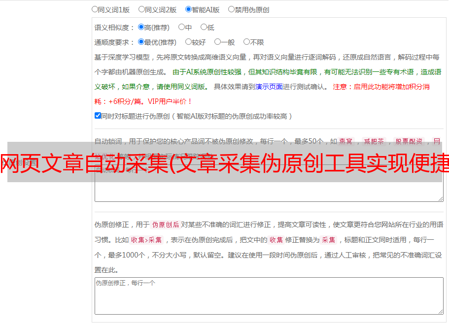
Task: Click the 伪原创修正 textarea
Action: [269, 296]
